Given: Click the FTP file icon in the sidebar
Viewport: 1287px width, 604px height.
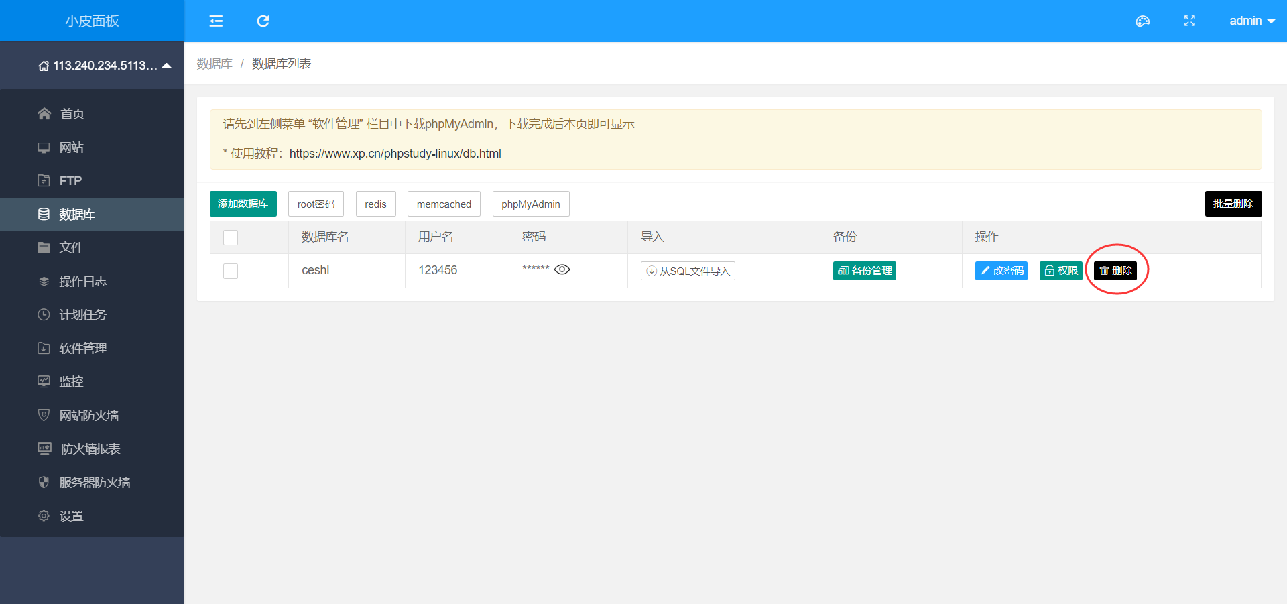Looking at the screenshot, I should pos(44,180).
